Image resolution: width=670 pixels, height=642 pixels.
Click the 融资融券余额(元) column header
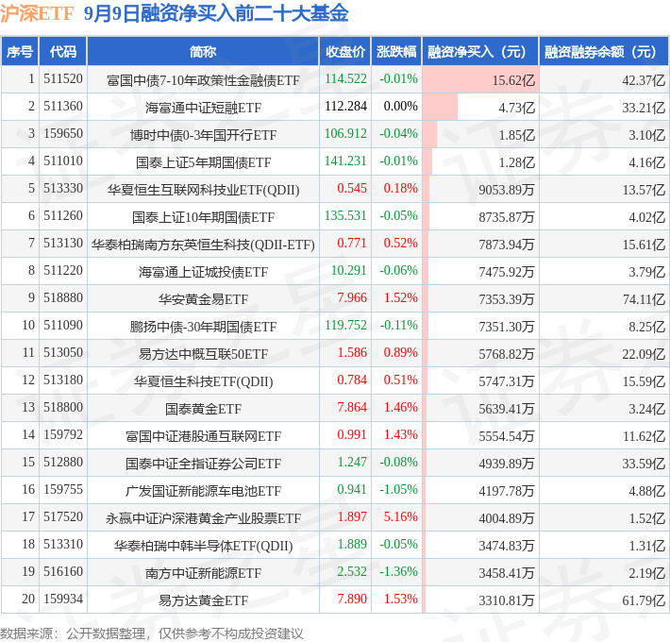pyautogui.click(x=604, y=52)
